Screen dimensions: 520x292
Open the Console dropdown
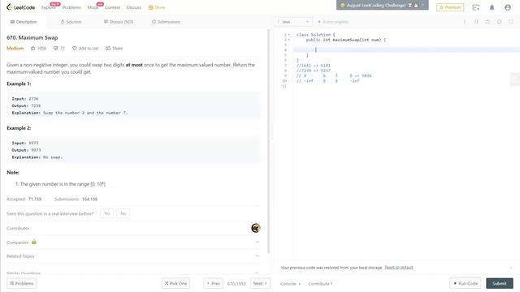[x=291, y=284]
